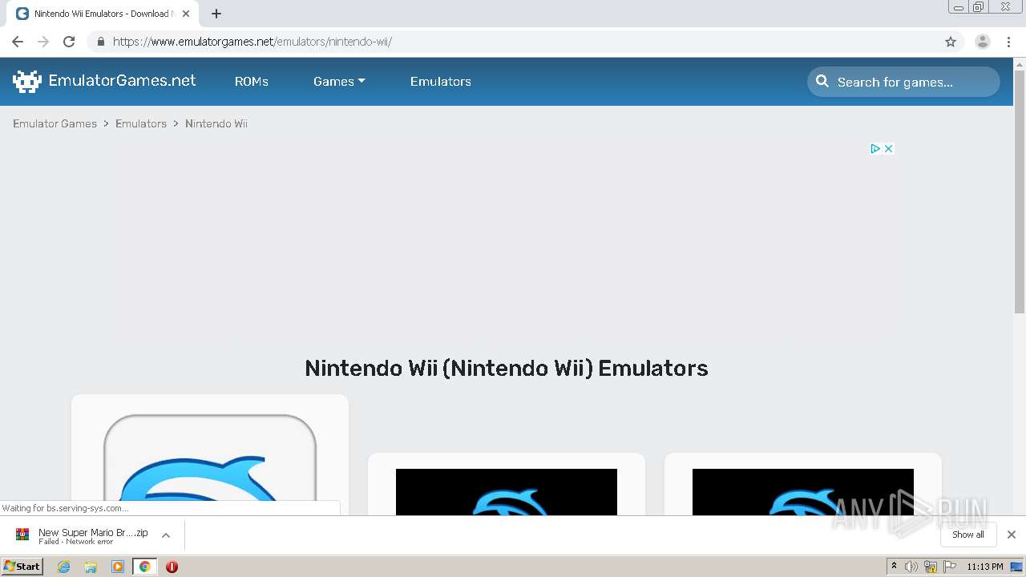Click the address bar URL
This screenshot has height=577, width=1026.
tap(252, 42)
